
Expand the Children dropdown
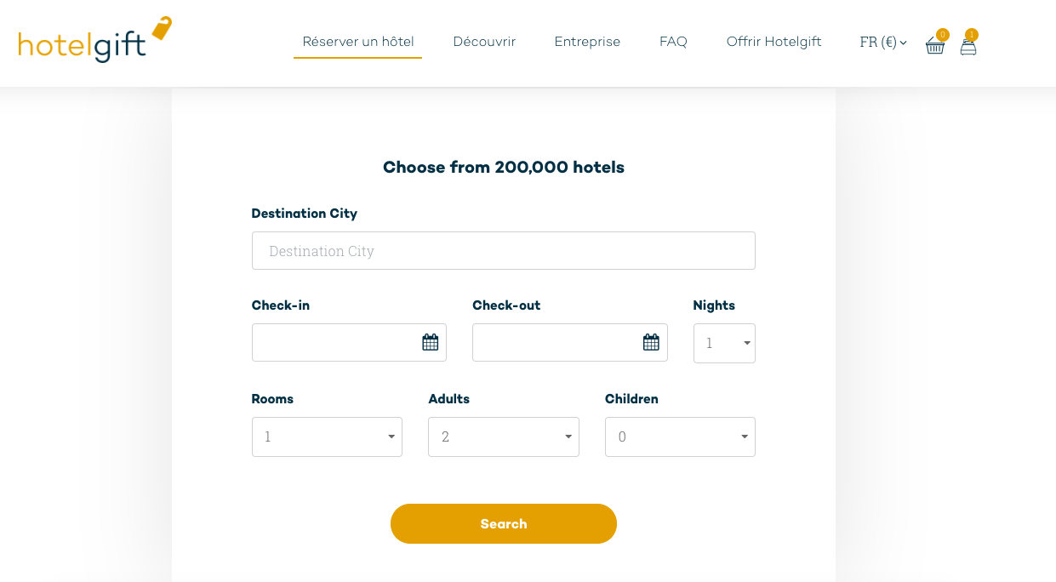coord(680,436)
